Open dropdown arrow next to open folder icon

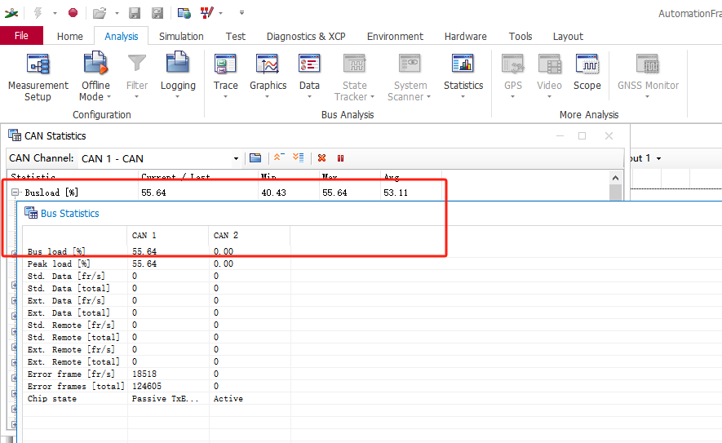(117, 13)
